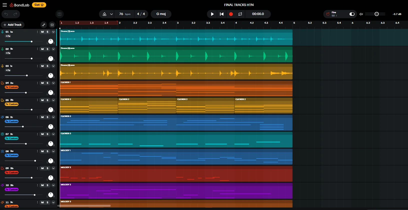Start recording with the red Record button

click(x=231, y=14)
